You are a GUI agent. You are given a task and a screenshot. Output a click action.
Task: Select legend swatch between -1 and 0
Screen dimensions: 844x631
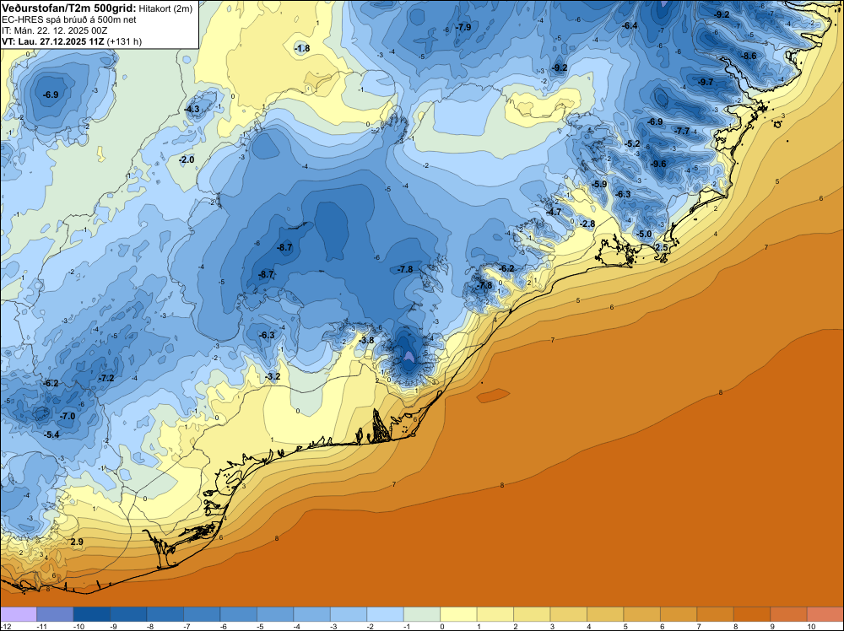422,614
